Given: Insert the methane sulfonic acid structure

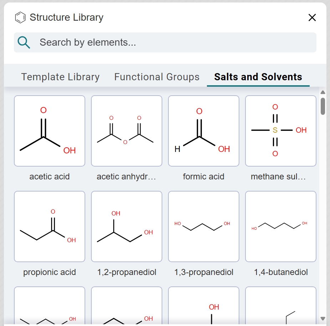Looking at the screenshot, I should click(281, 131).
